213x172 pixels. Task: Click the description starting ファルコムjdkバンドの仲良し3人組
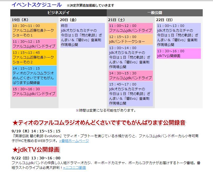[106, 165]
